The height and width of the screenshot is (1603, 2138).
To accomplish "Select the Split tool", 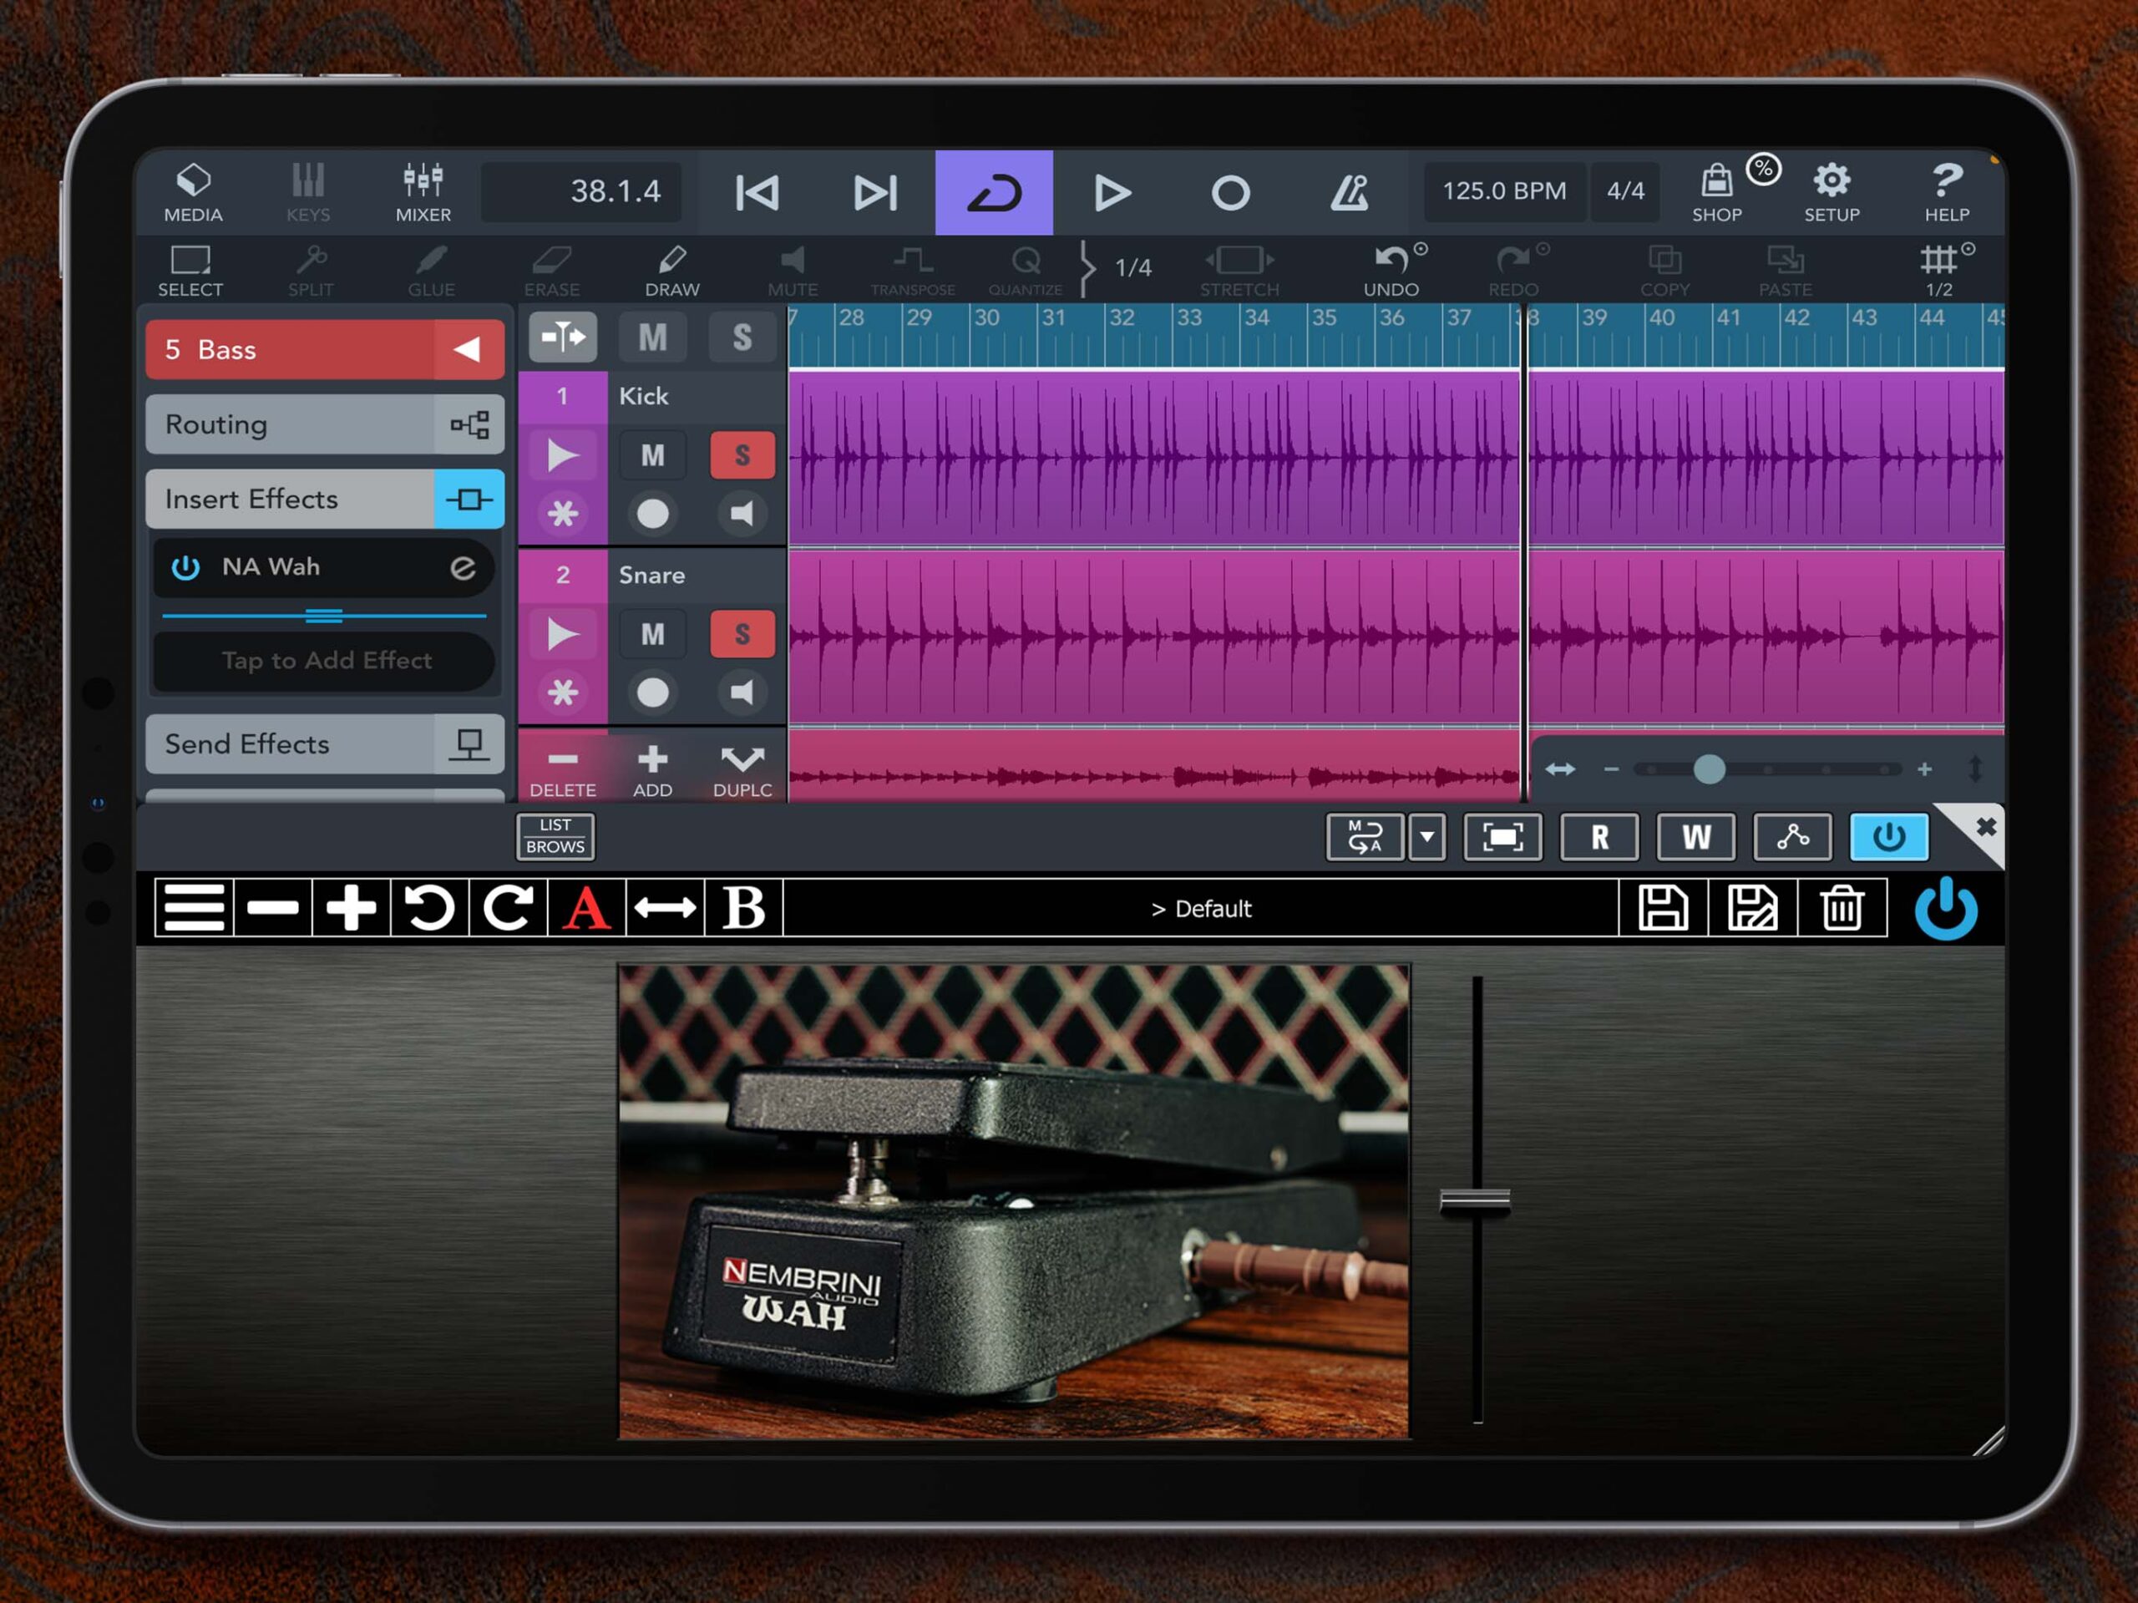I will [x=311, y=269].
